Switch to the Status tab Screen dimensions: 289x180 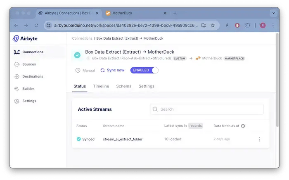[80, 86]
